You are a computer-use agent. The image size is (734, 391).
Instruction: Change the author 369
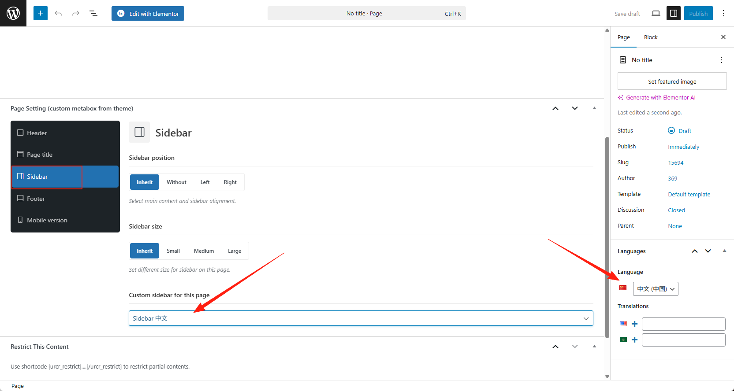click(672, 179)
